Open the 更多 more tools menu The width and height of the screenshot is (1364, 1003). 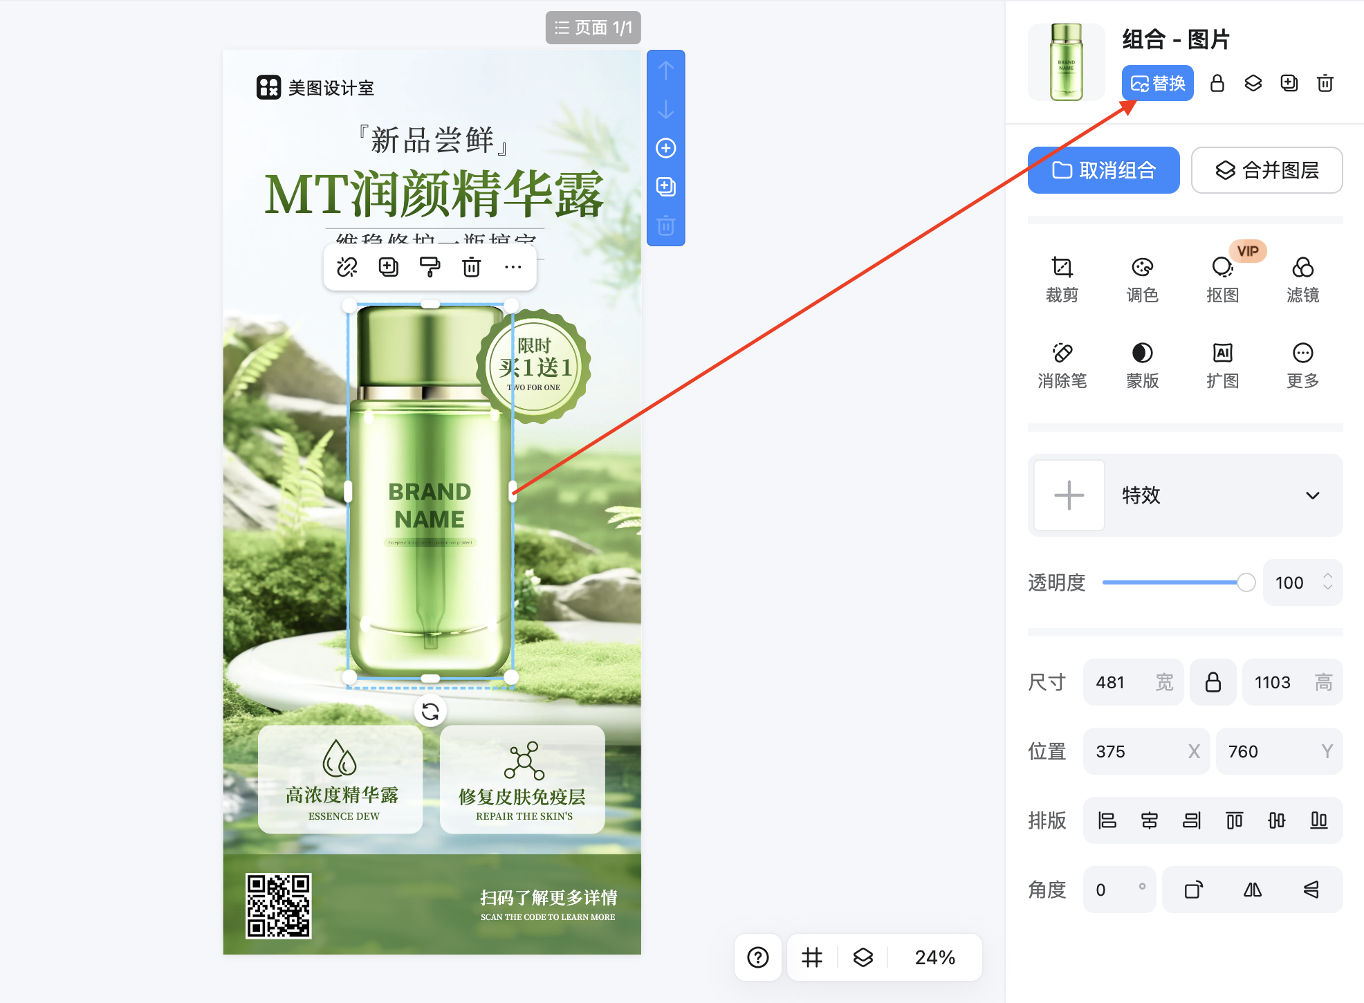point(1302,365)
